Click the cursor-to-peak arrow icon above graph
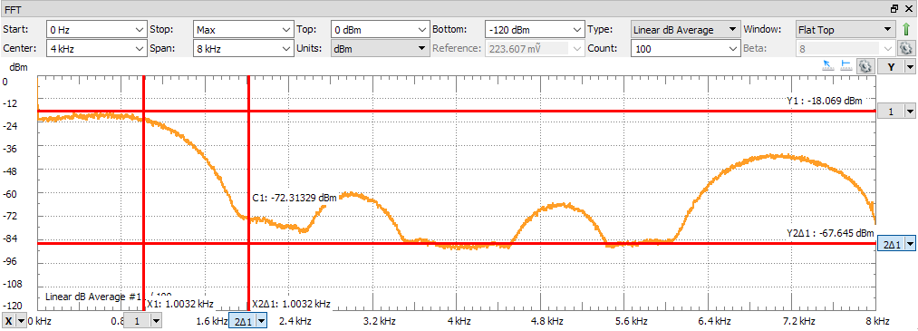 point(828,65)
